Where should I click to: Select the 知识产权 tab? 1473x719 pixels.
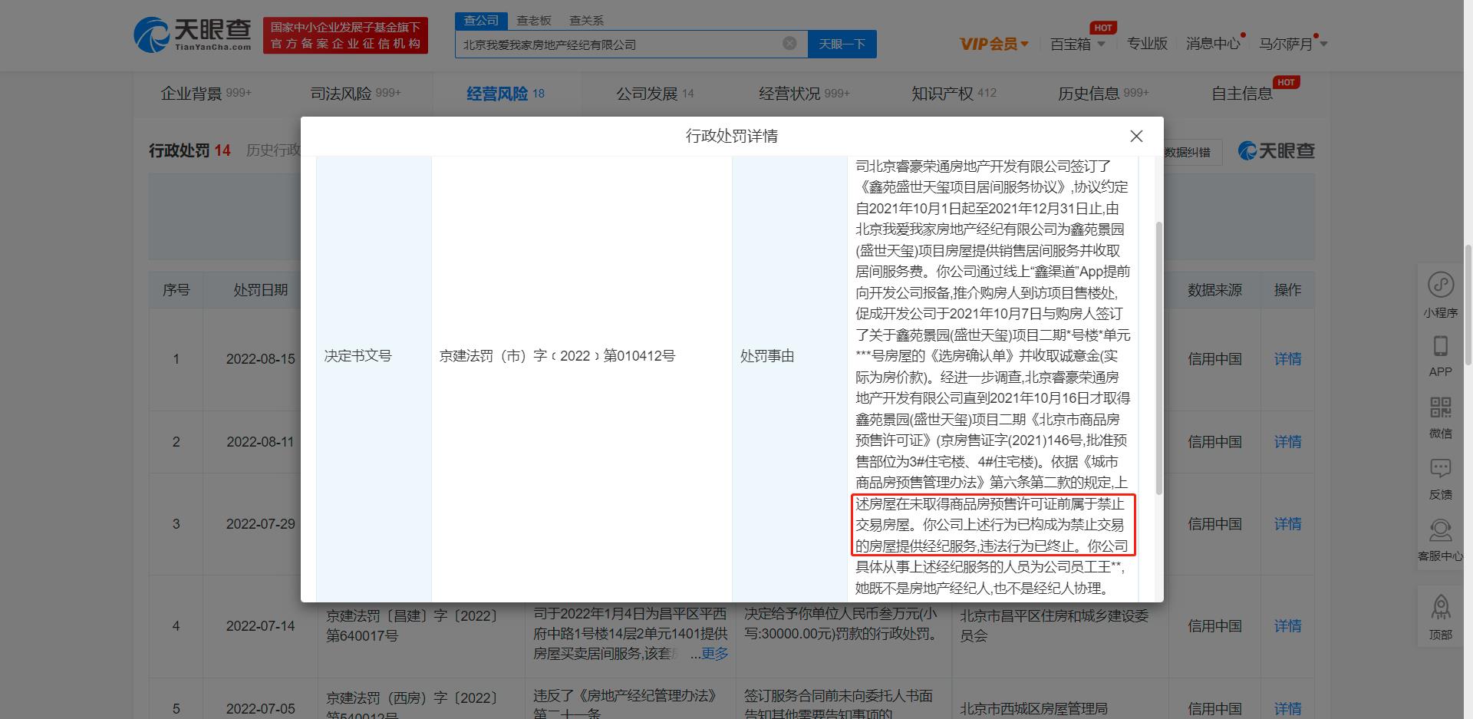(954, 94)
